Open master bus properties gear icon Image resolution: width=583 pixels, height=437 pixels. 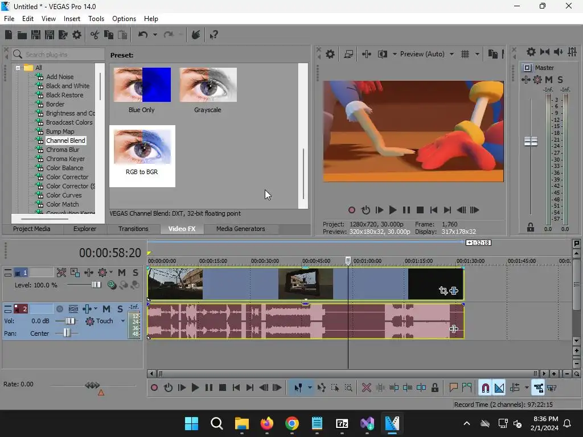point(531,52)
